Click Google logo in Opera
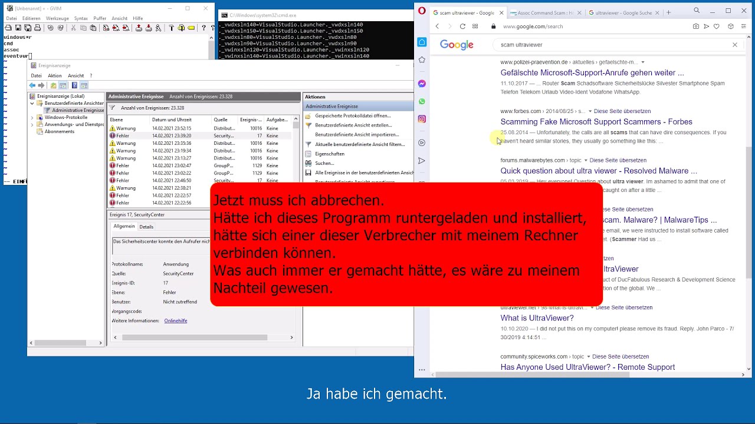Screen dimensions: 755x424 coord(457,45)
